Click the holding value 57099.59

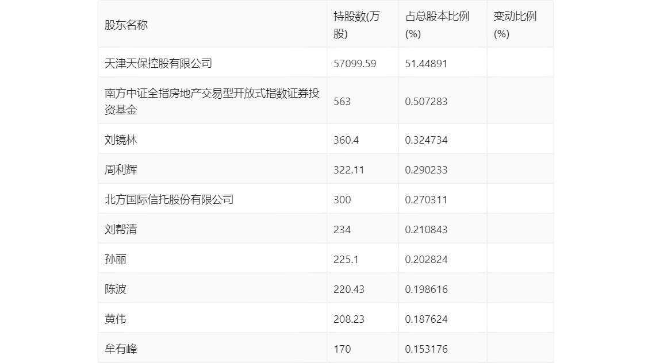pos(355,64)
